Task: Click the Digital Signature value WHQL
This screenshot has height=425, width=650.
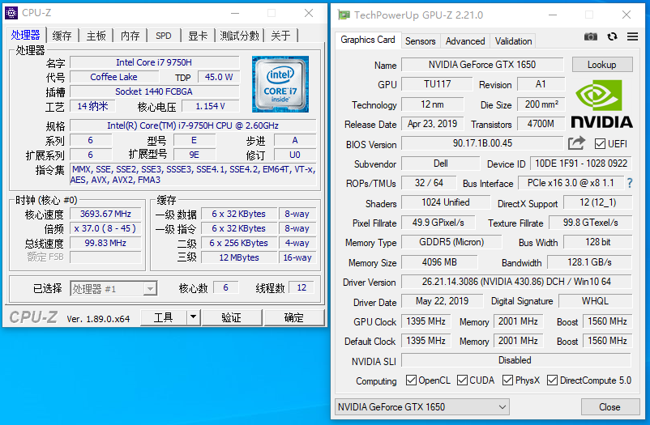Action: (x=595, y=300)
